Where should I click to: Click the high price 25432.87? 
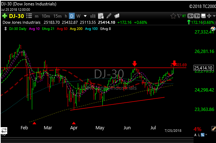[70, 22]
